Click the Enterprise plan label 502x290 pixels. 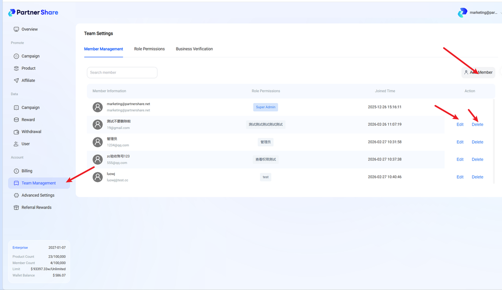pyautogui.click(x=20, y=248)
